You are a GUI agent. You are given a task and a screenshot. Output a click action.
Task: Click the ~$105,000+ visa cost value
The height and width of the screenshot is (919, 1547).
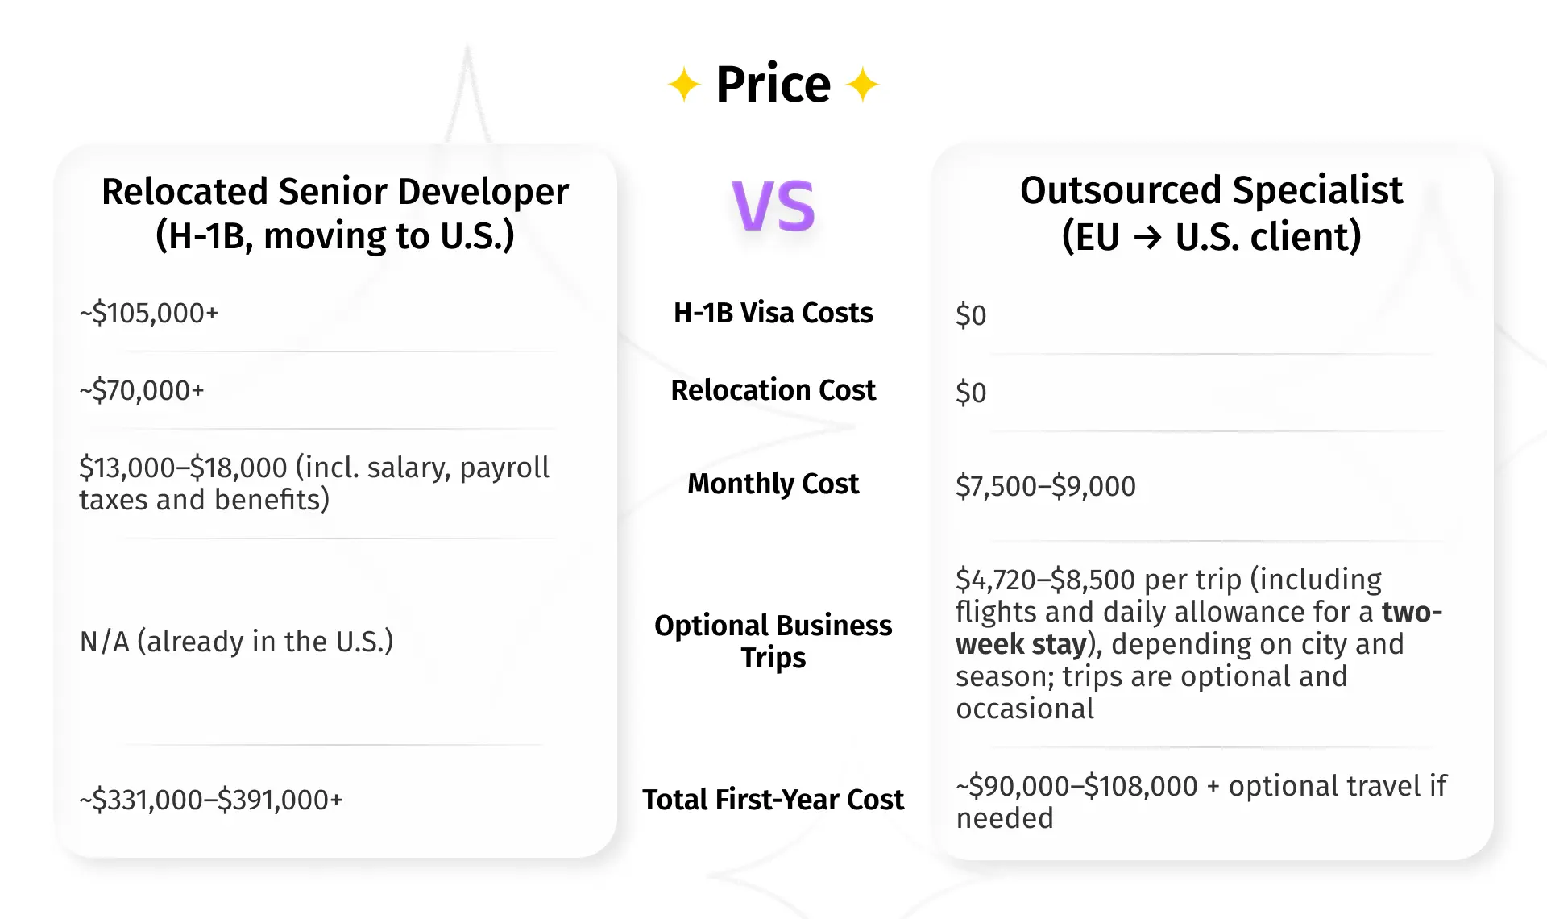149,313
